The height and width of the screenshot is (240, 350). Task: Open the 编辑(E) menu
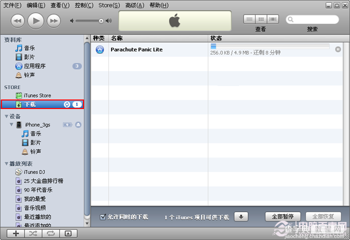click(36, 5)
